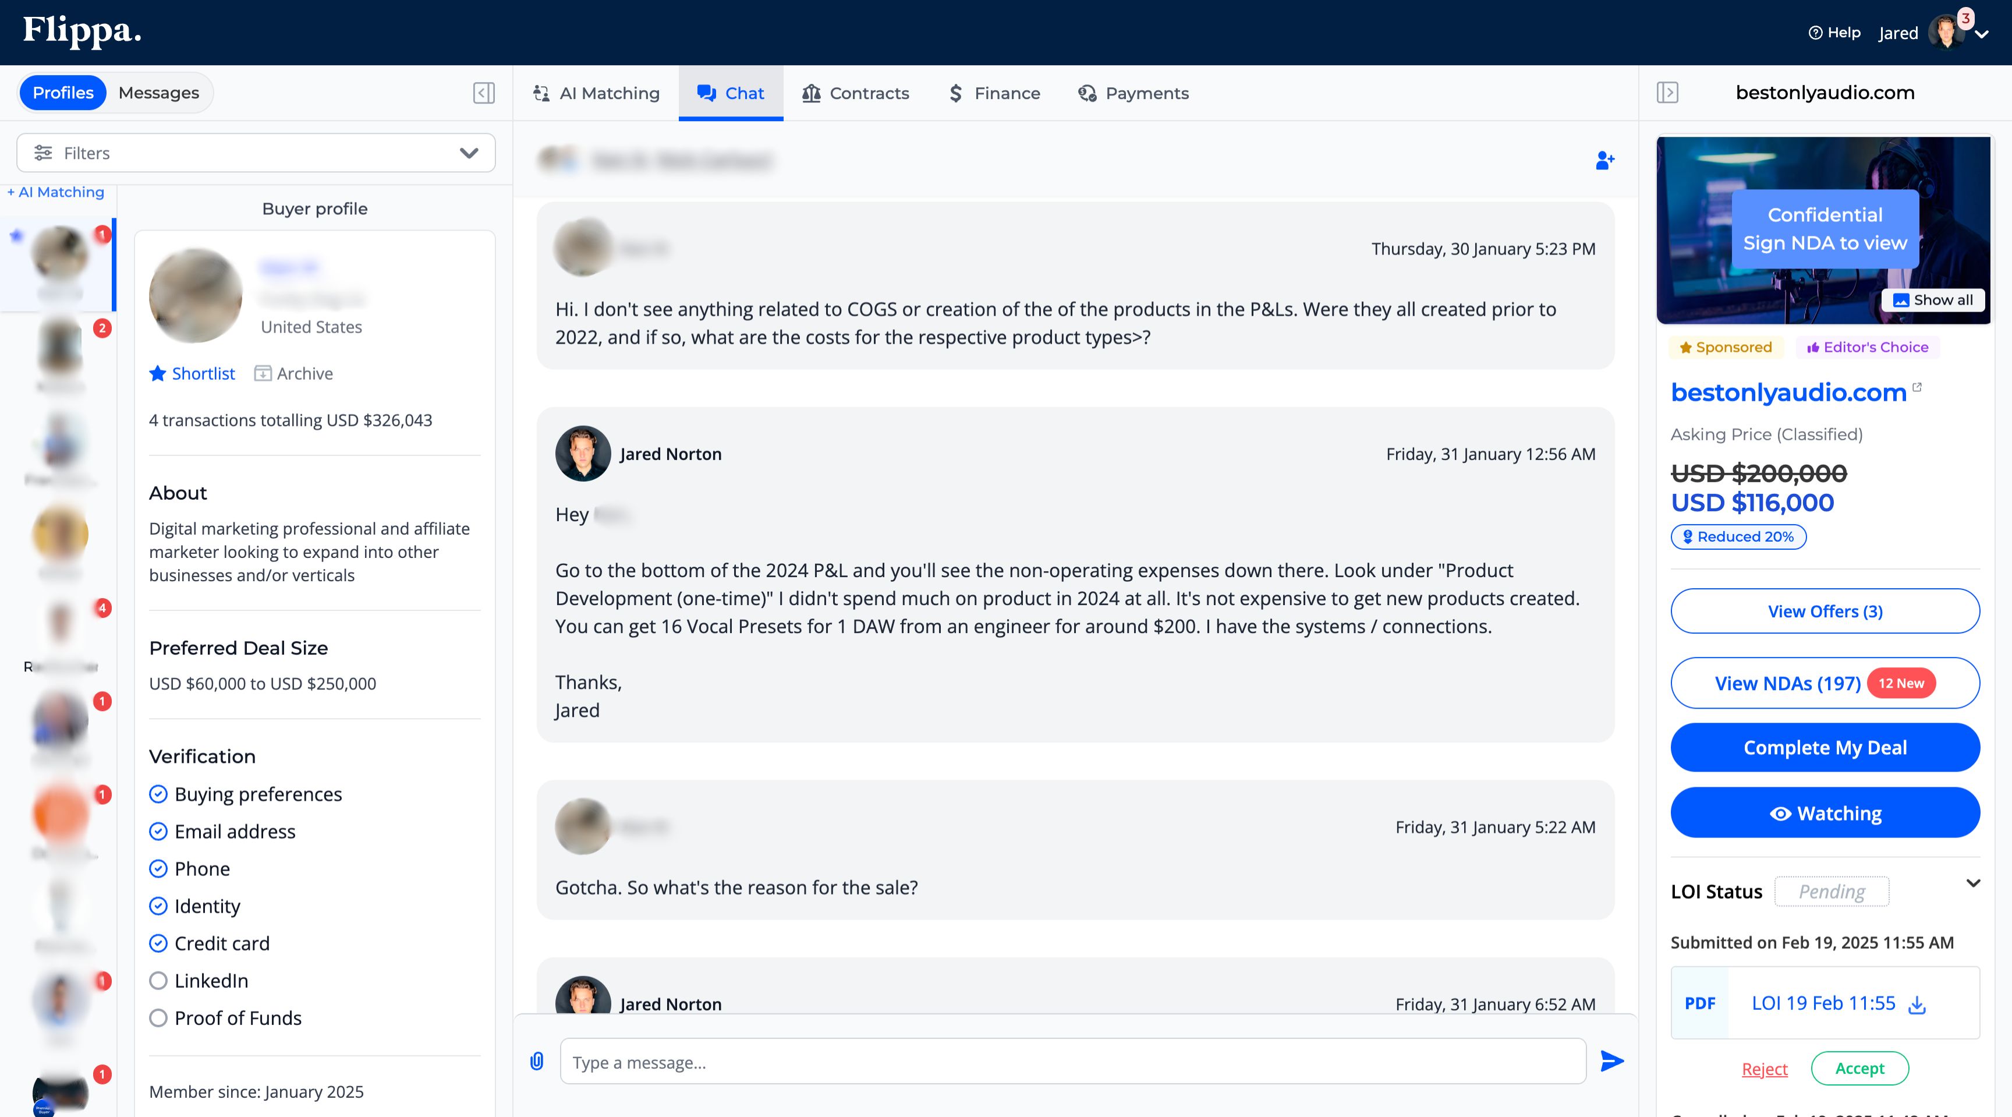Click the USD $116,000 asking price
The width and height of the screenshot is (2012, 1117).
click(x=1752, y=502)
